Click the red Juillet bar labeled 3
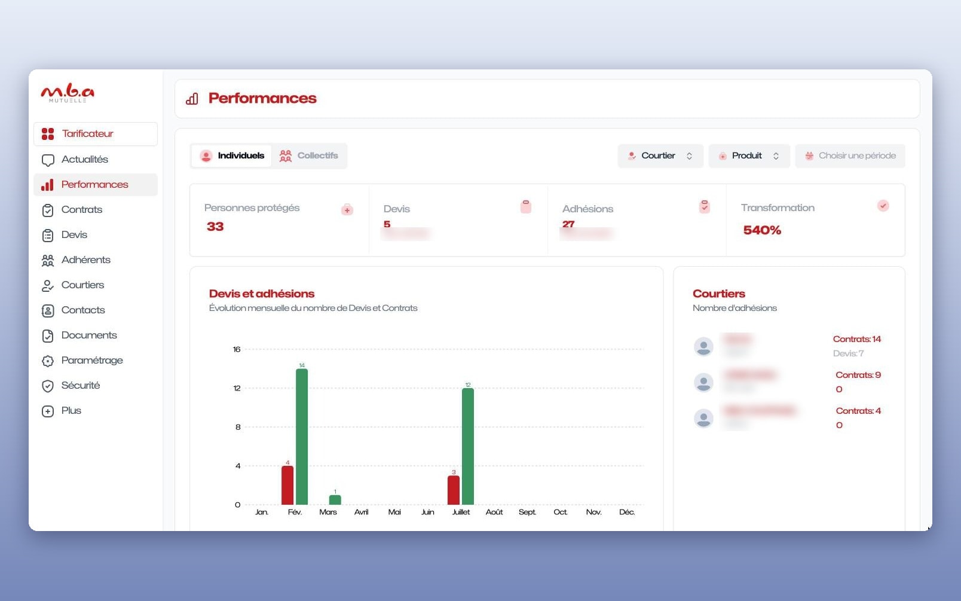Image resolution: width=961 pixels, height=601 pixels. pyautogui.click(x=454, y=490)
